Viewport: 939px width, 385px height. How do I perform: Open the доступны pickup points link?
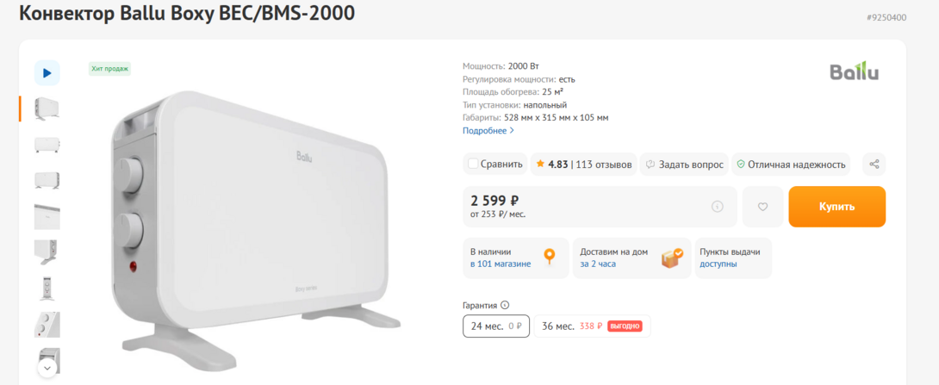(x=718, y=264)
